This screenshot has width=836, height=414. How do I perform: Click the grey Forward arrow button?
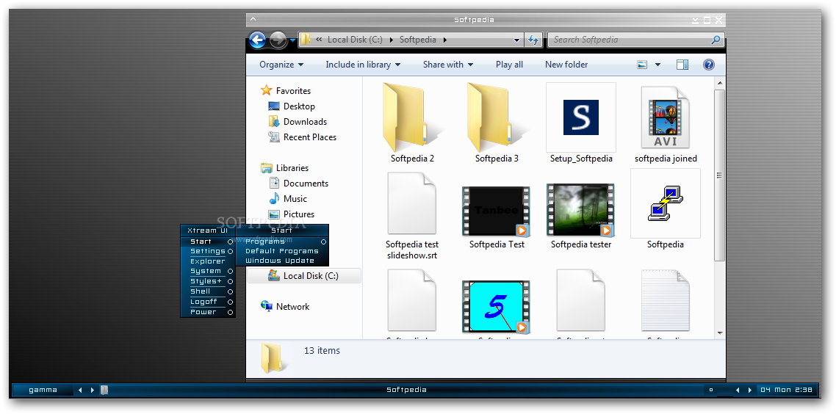(x=278, y=40)
